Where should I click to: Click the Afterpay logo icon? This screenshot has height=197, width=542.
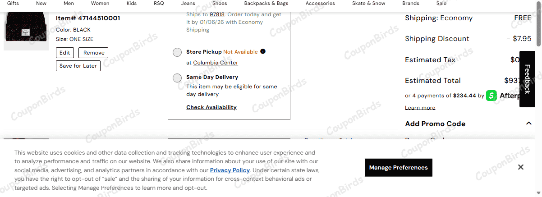click(491, 96)
